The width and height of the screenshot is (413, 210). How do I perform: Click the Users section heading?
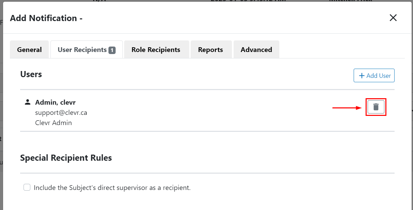(x=31, y=74)
